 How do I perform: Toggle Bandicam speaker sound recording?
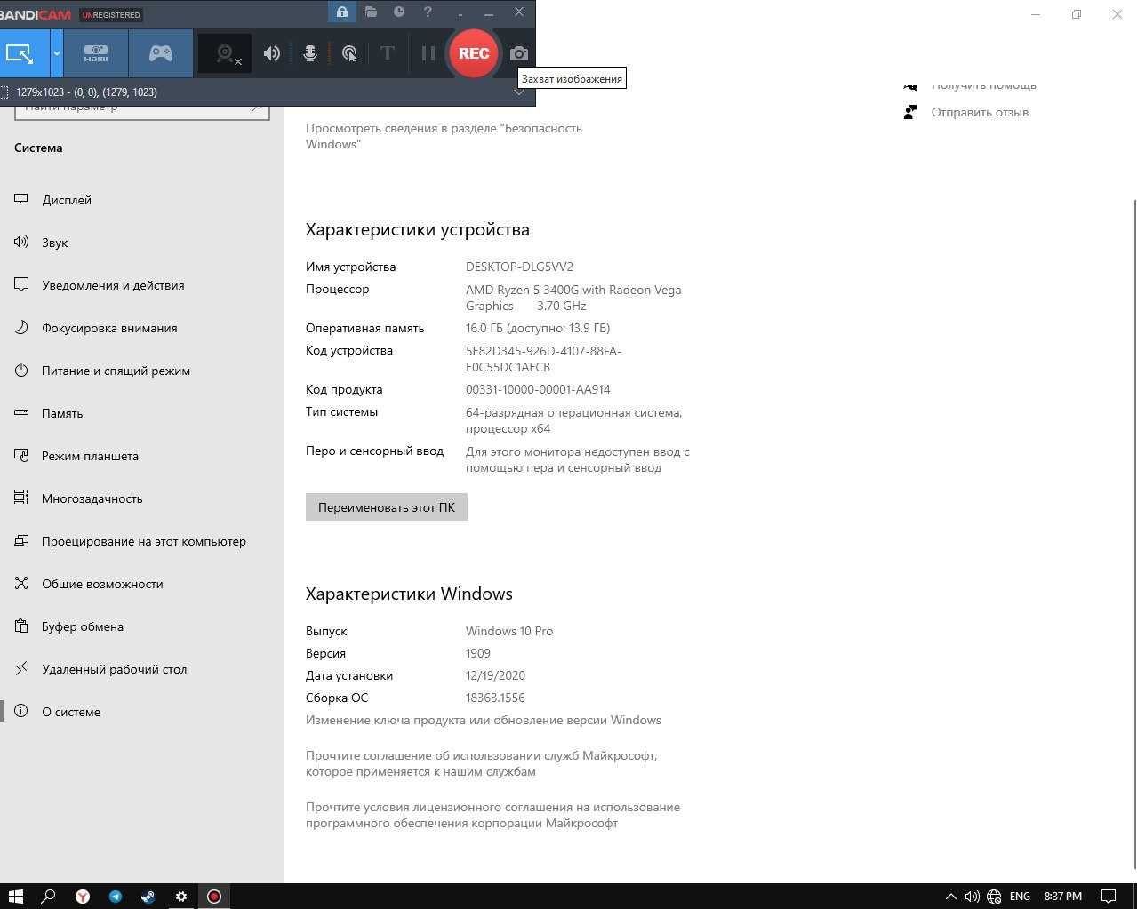[272, 53]
